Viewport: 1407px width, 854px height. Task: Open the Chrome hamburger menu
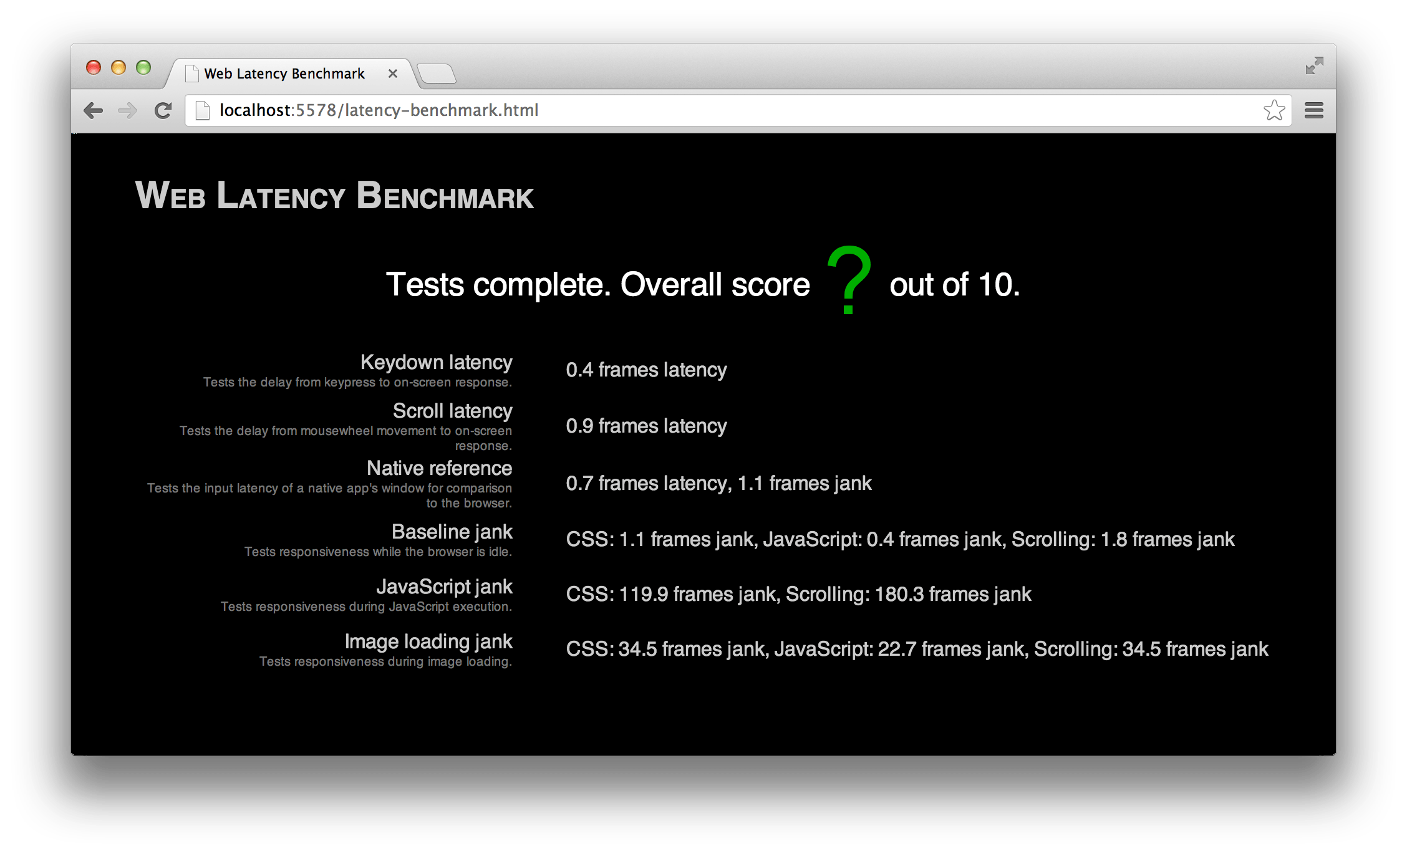click(x=1313, y=111)
